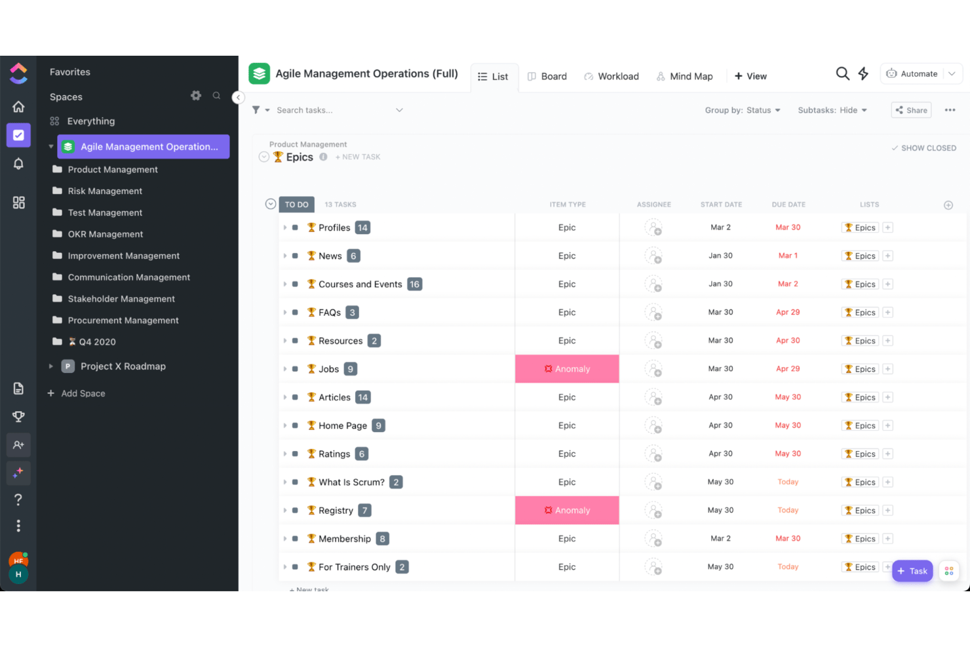Image resolution: width=970 pixels, height=647 pixels.
Task: Click the lightning bolt icon in header
Action: click(863, 73)
